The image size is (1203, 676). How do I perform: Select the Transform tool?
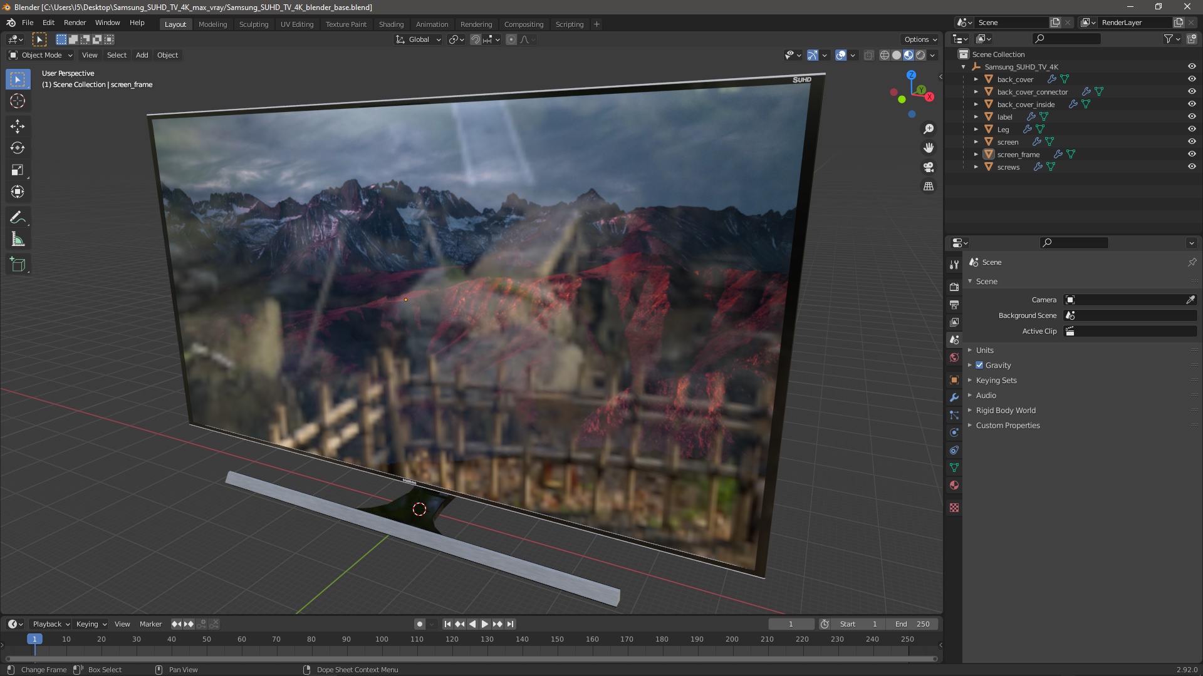(x=18, y=192)
